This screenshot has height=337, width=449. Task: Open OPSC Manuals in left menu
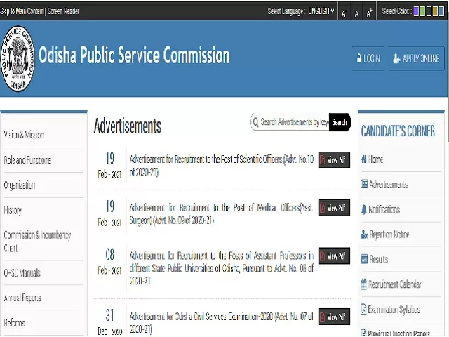[x=22, y=273]
